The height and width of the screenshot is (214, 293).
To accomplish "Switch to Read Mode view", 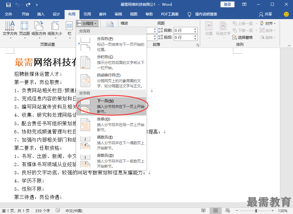I will point(203,211).
